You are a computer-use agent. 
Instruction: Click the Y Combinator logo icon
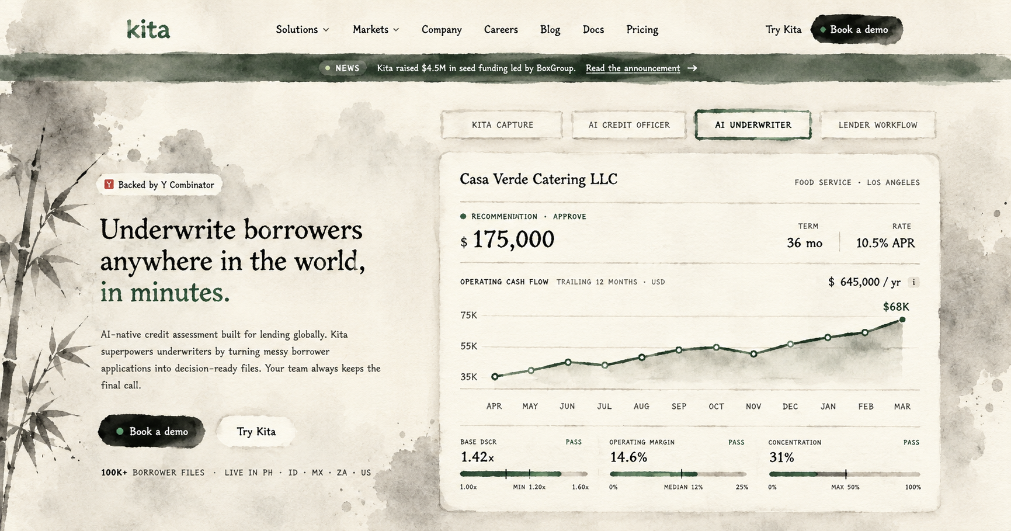click(x=109, y=185)
